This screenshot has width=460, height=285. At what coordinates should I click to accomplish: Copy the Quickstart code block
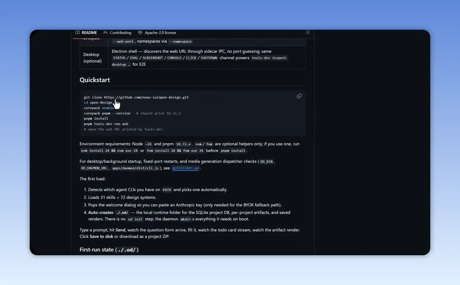pos(299,96)
